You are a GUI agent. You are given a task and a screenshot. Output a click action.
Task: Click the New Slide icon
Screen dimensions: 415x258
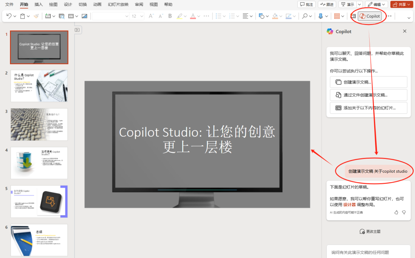click(48, 16)
